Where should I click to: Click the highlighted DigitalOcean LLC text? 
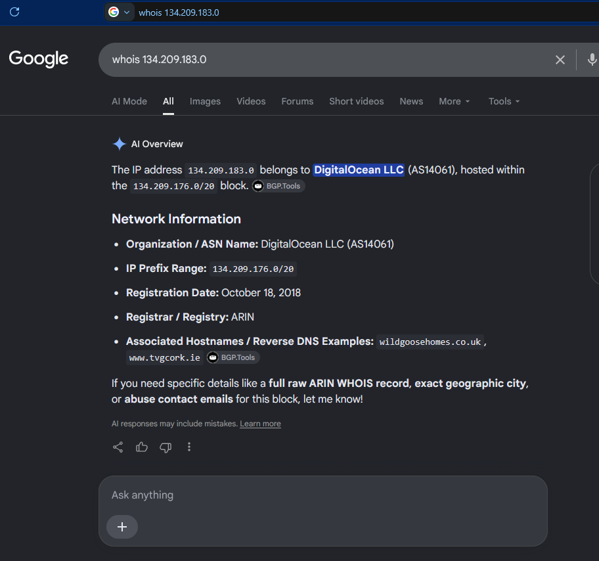pyautogui.click(x=359, y=169)
